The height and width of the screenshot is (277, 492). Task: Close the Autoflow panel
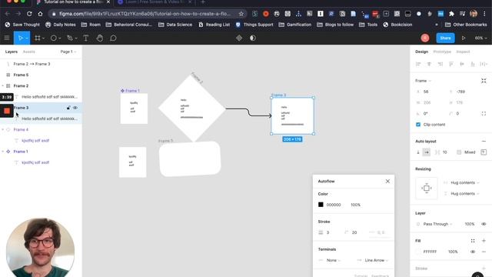tap(387, 182)
